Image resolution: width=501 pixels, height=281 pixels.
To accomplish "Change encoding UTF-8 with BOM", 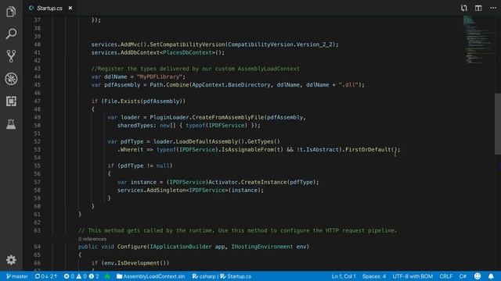I will [413, 276].
